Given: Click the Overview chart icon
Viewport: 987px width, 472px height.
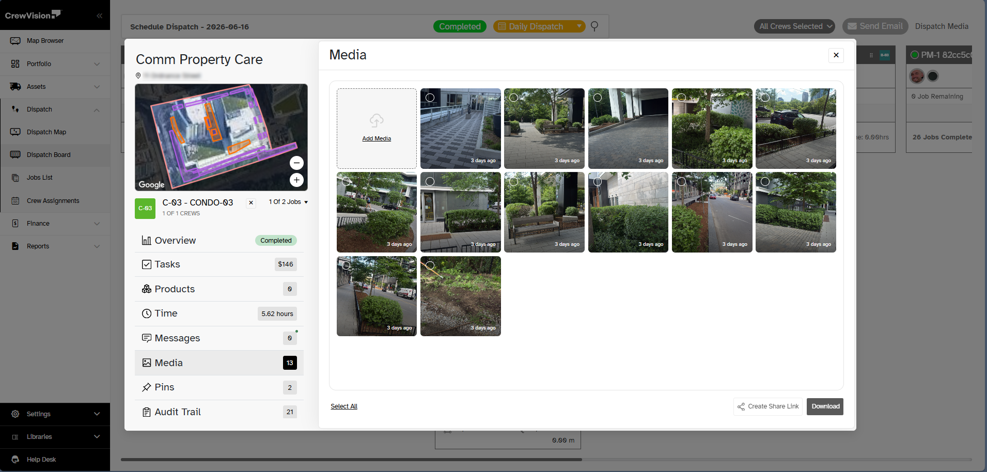Looking at the screenshot, I should coord(147,241).
